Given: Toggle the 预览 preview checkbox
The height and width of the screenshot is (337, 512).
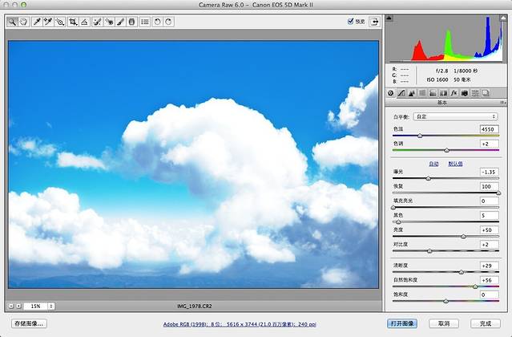Looking at the screenshot, I should pyautogui.click(x=351, y=22).
